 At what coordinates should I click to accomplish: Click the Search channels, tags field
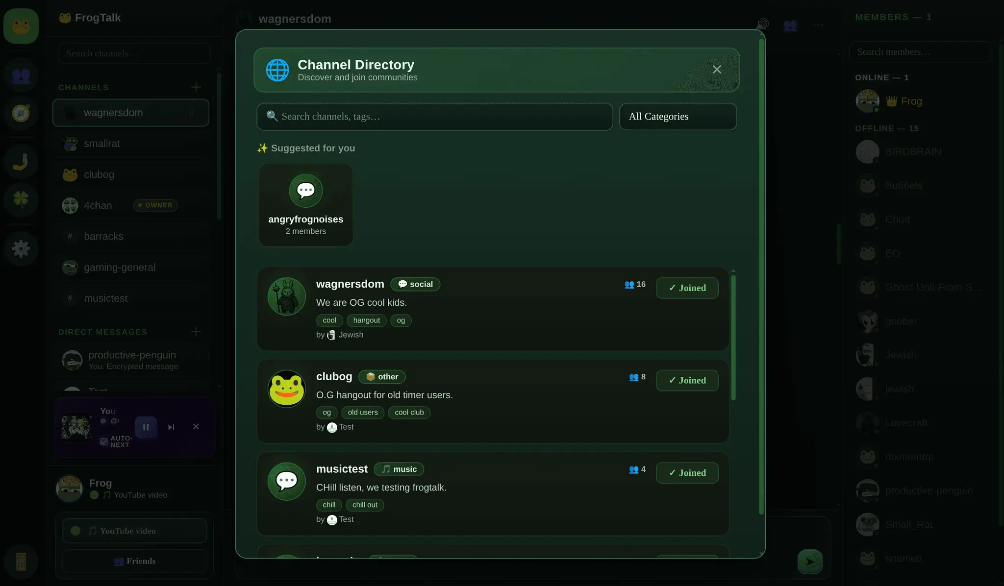[x=434, y=117]
